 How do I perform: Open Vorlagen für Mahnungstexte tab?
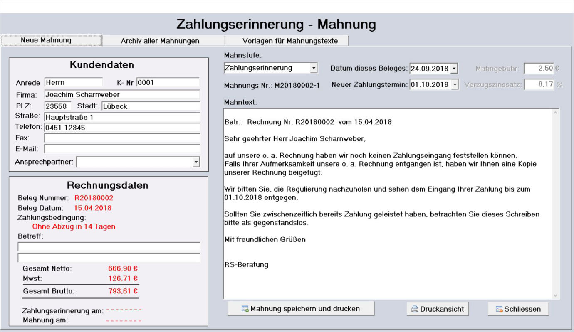(x=290, y=41)
